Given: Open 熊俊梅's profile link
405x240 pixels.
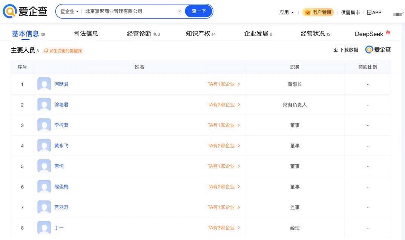Looking at the screenshot, I should [x=61, y=187].
